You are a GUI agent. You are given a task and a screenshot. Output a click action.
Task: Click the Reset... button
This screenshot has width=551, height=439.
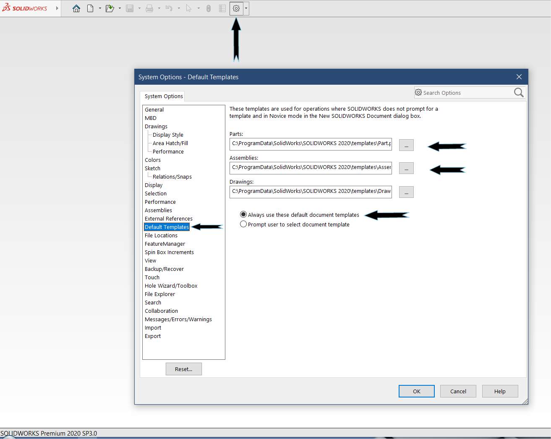[x=184, y=369]
